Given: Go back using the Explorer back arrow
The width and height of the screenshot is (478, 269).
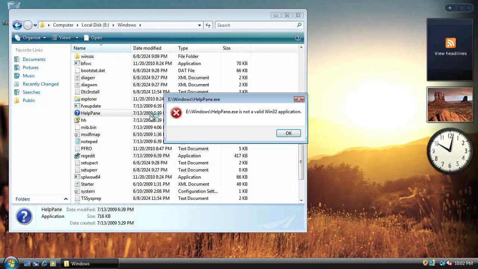Looking at the screenshot, I should coord(17,25).
